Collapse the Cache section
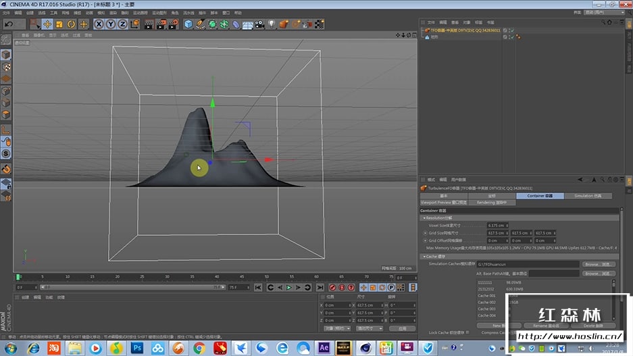The image size is (633, 356). click(424, 256)
